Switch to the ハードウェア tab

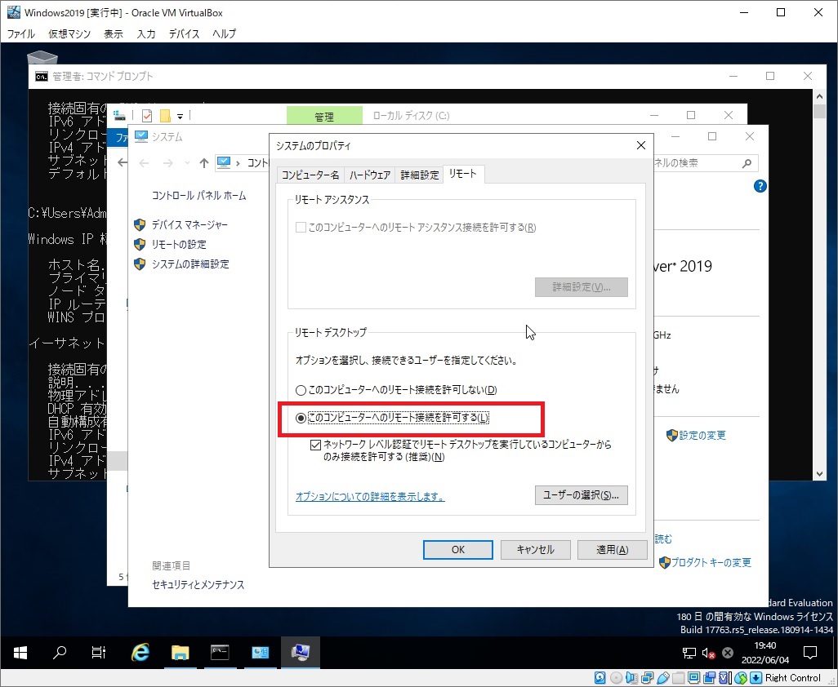370,175
